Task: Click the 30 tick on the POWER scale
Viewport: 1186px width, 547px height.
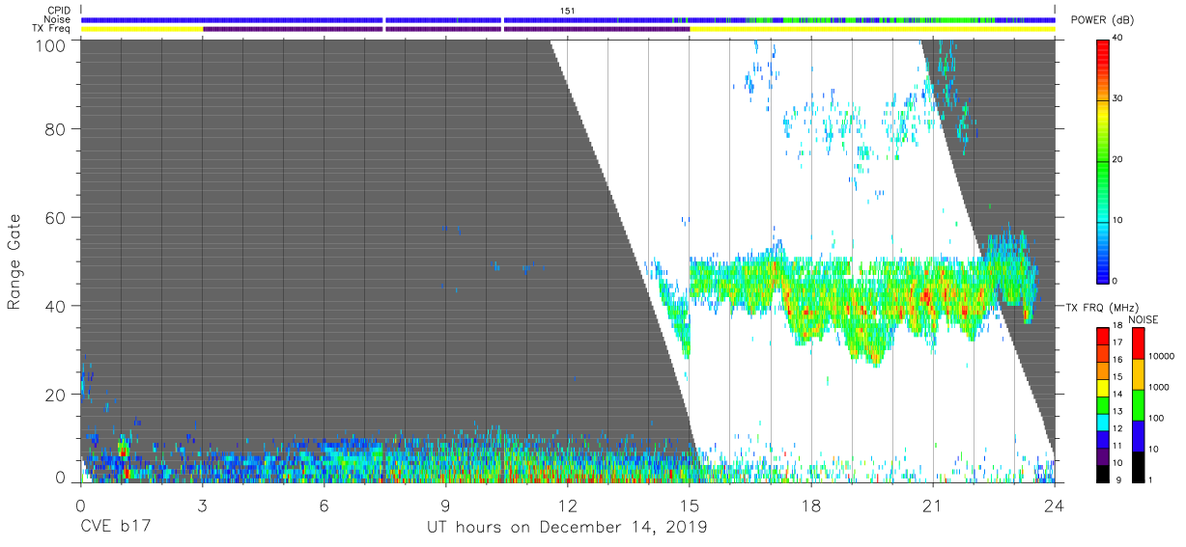Action: tap(1118, 99)
